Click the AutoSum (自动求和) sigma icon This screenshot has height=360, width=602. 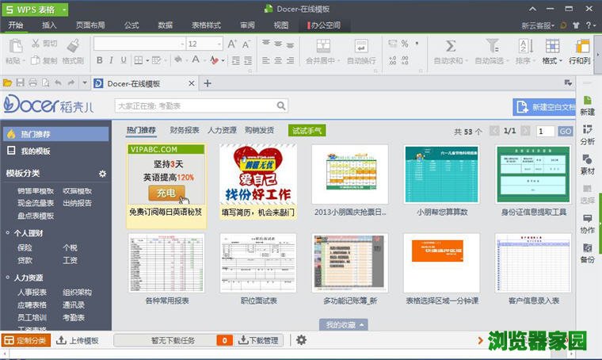[x=451, y=46]
